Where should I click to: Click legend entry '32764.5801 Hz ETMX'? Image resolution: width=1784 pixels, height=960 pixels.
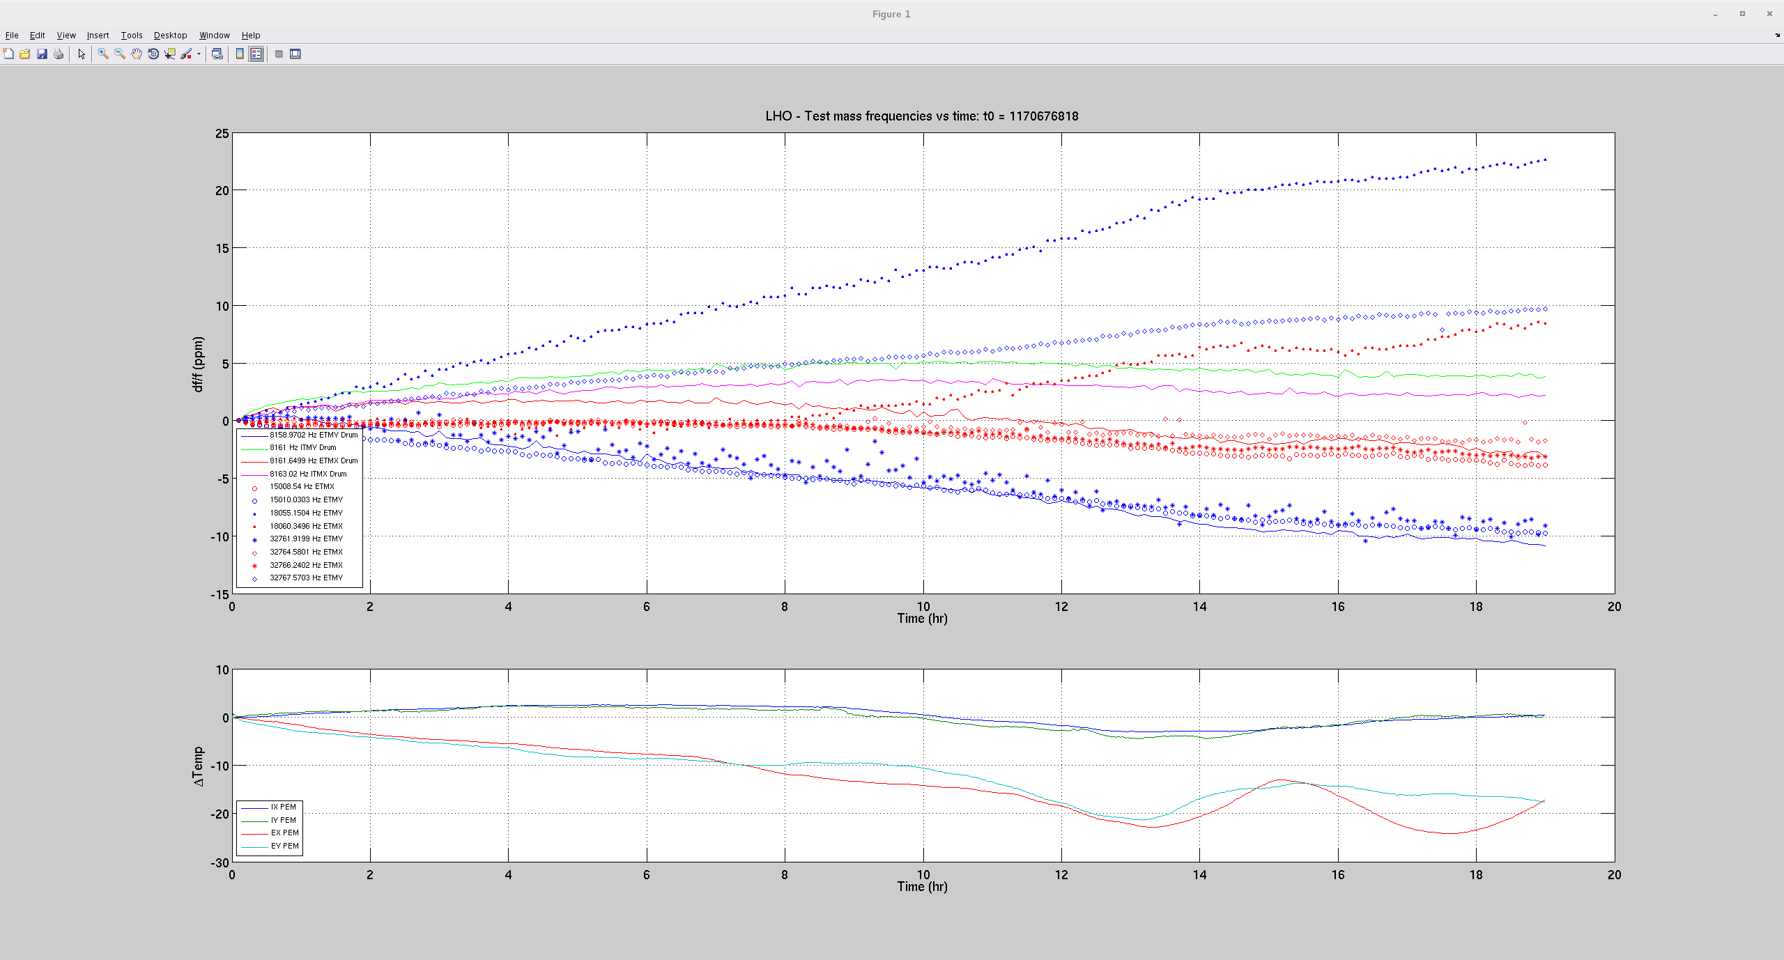point(306,552)
